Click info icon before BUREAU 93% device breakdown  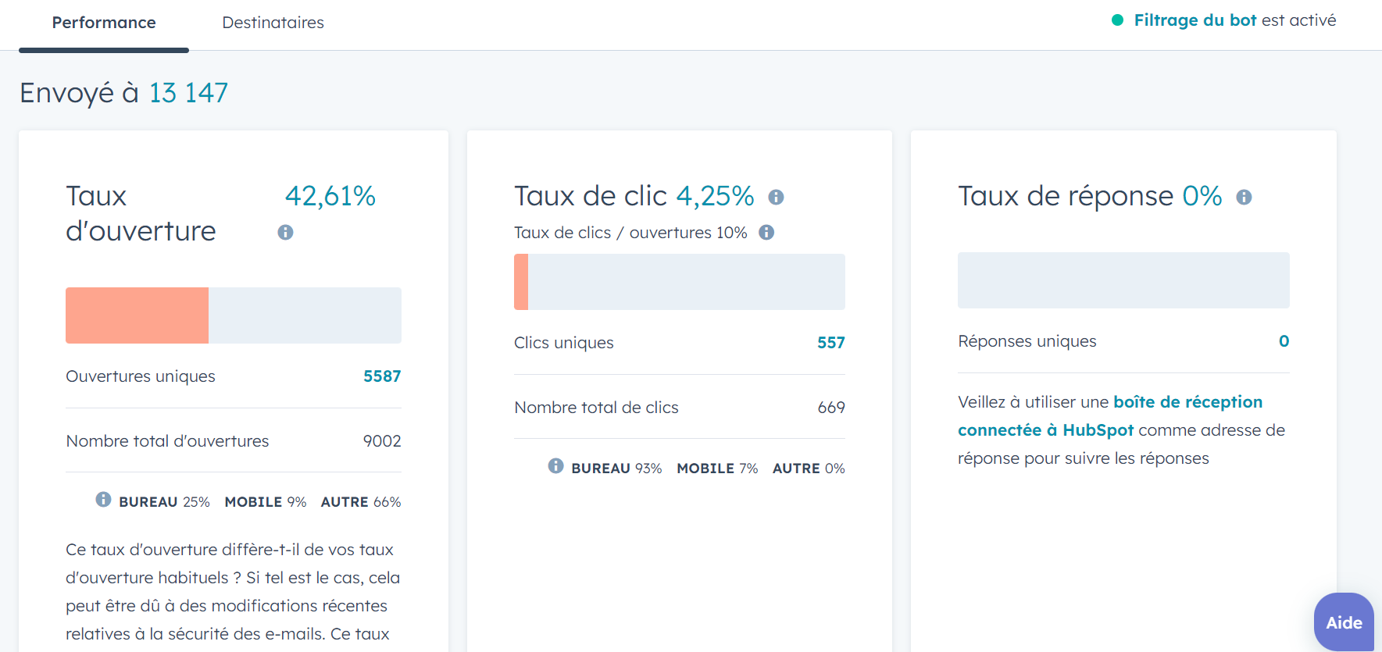coord(555,466)
